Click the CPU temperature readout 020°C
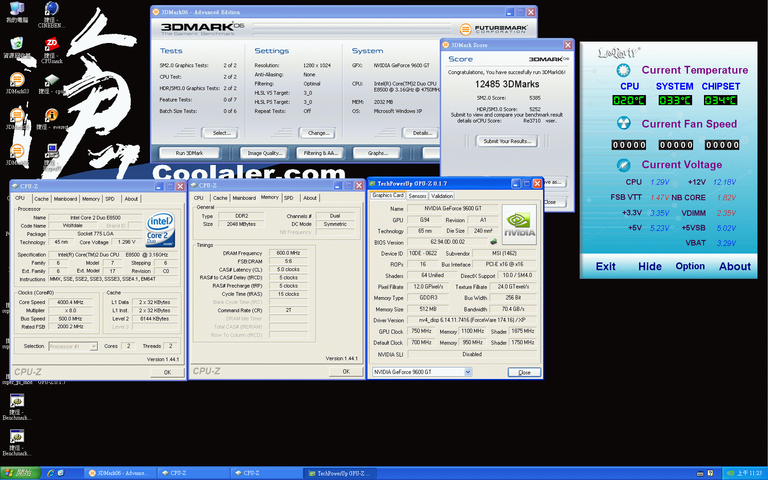 (x=629, y=100)
